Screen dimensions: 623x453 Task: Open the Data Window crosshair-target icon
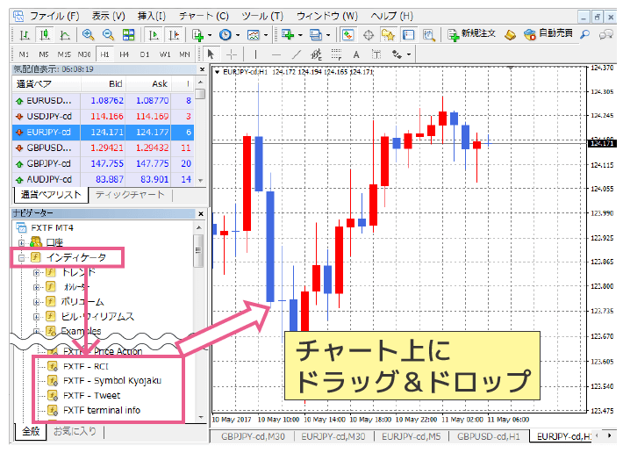[369, 35]
